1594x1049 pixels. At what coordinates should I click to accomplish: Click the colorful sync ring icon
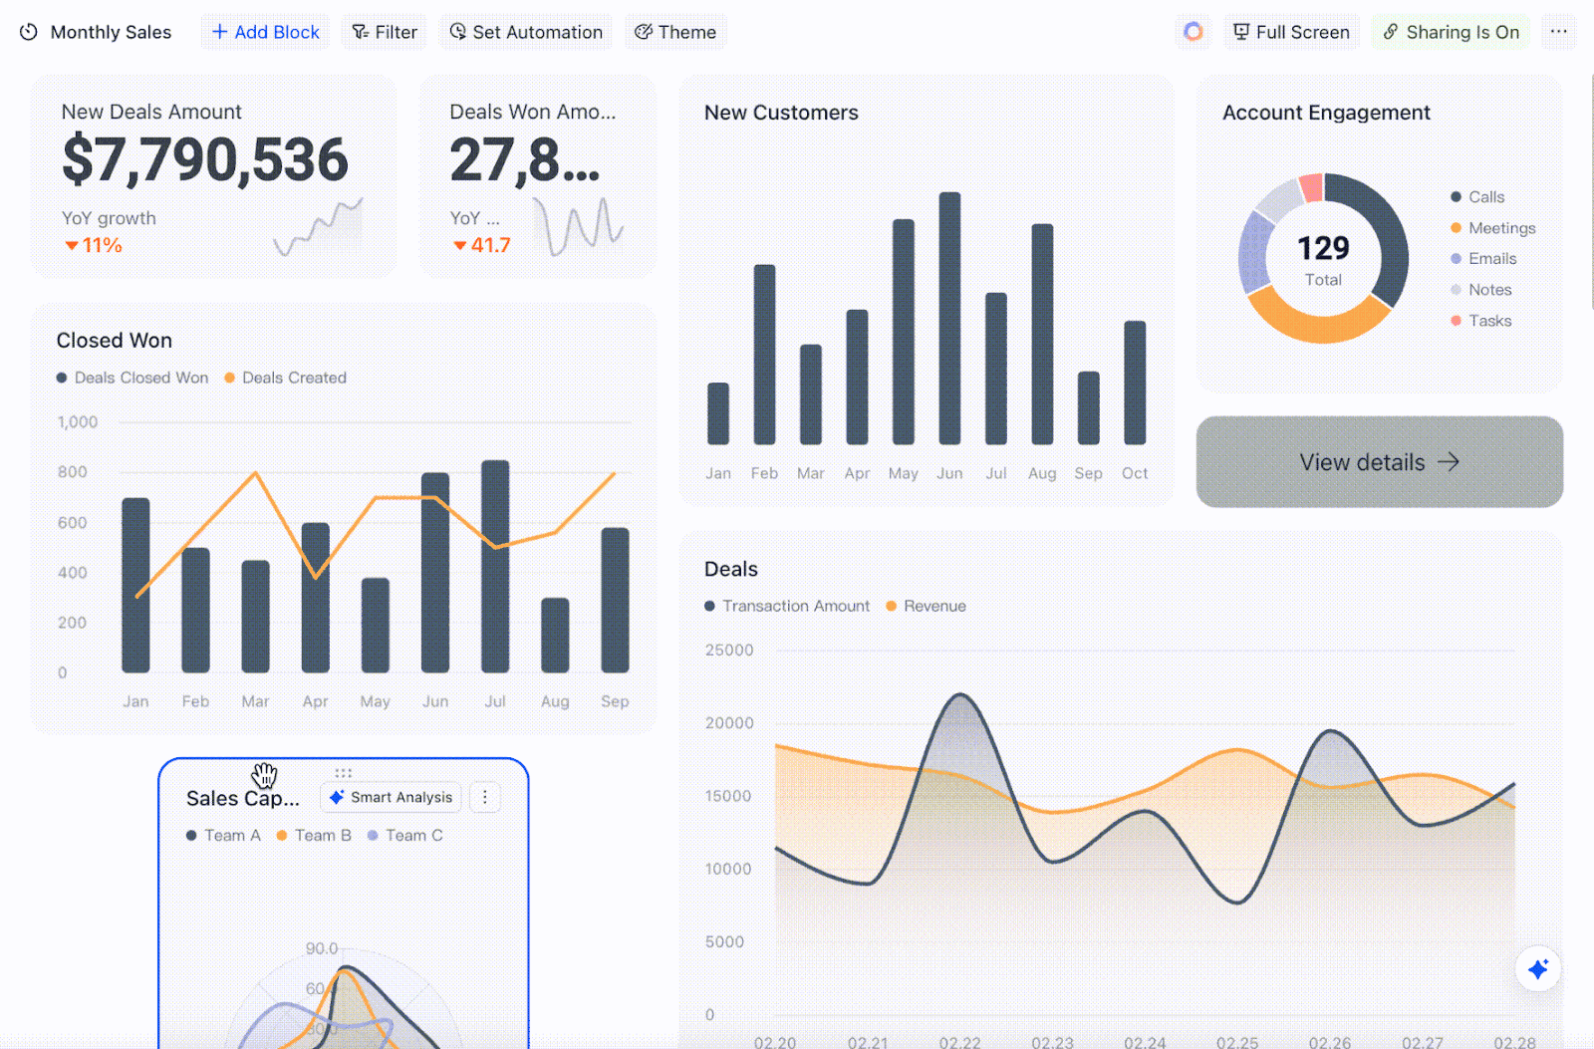(x=1193, y=32)
